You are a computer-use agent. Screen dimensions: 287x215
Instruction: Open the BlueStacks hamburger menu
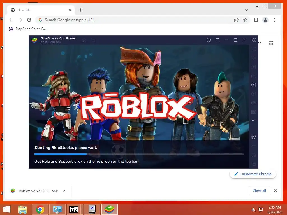click(x=217, y=40)
